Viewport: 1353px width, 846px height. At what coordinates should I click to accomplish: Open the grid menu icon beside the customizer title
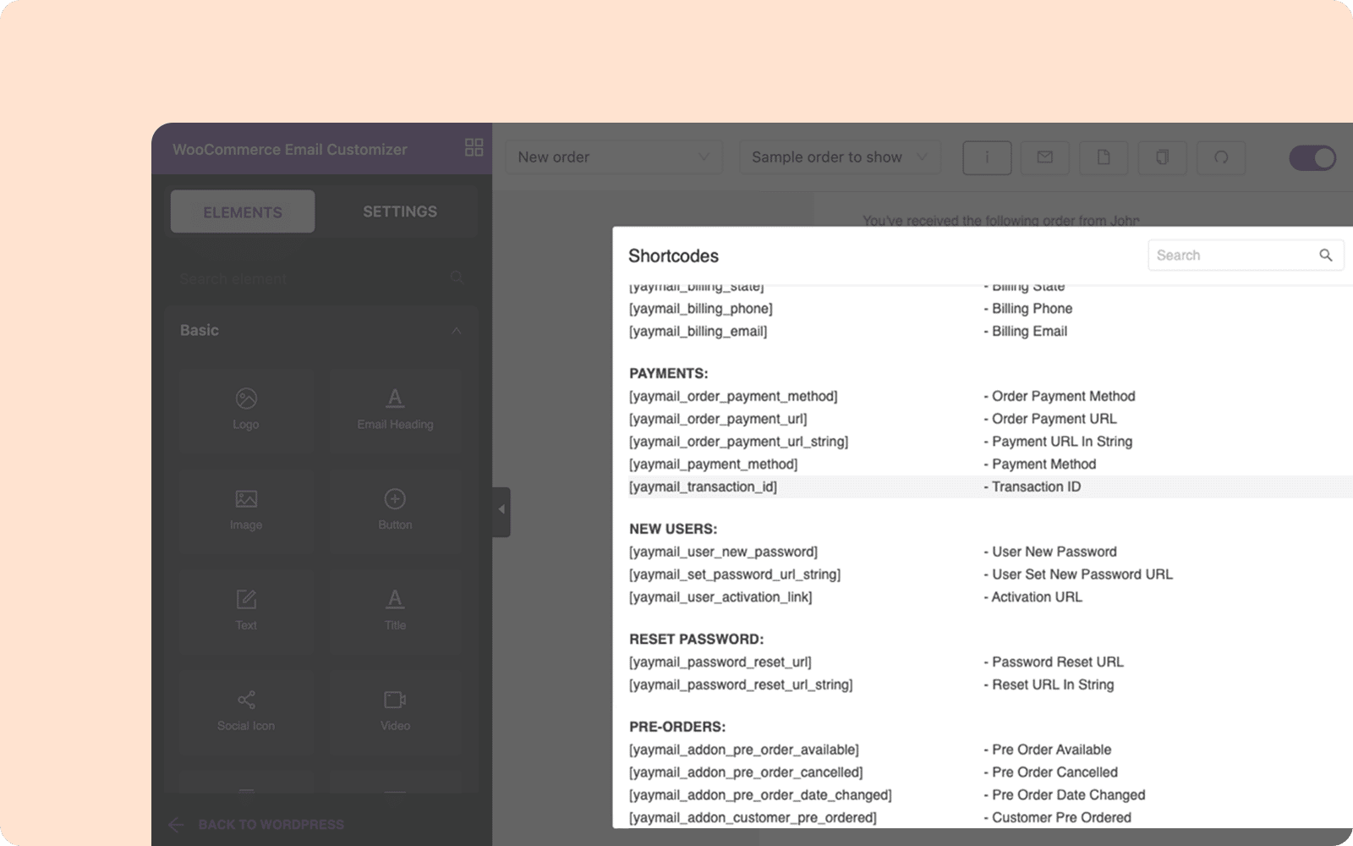pyautogui.click(x=474, y=147)
